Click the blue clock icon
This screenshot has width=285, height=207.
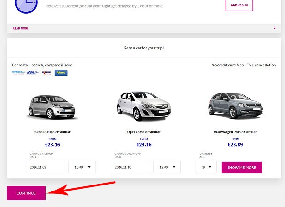[x=23, y=5]
